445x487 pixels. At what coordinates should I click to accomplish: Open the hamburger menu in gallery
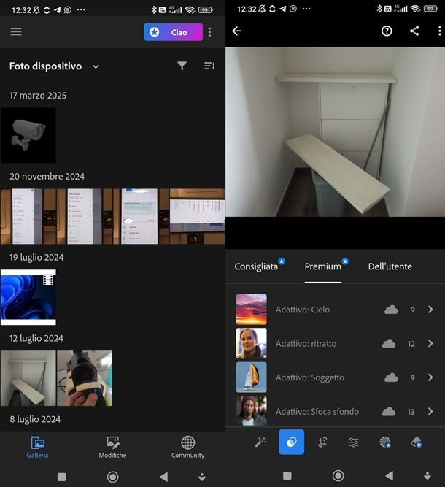[x=16, y=31]
